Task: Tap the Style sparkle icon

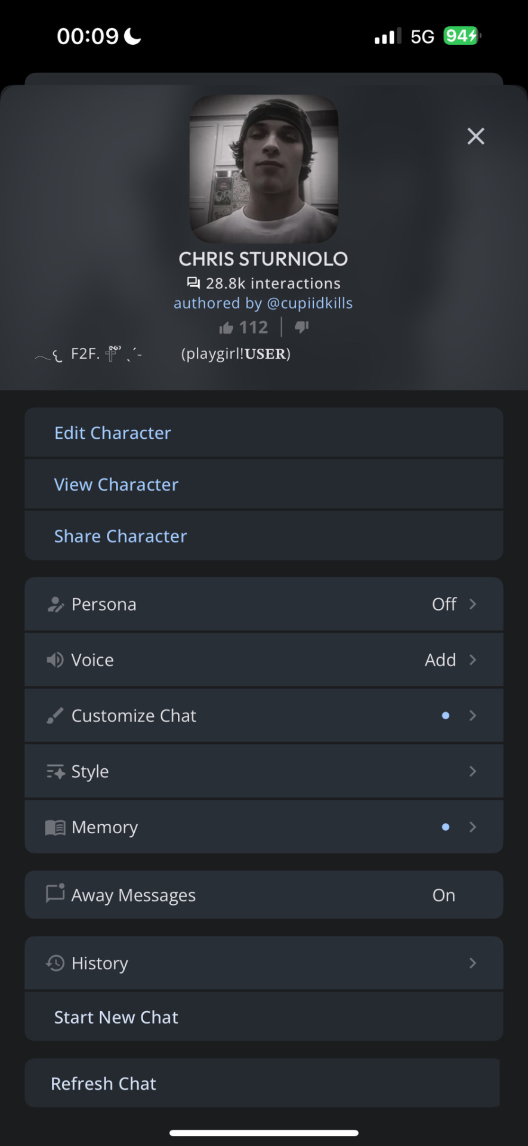Action: tap(55, 772)
